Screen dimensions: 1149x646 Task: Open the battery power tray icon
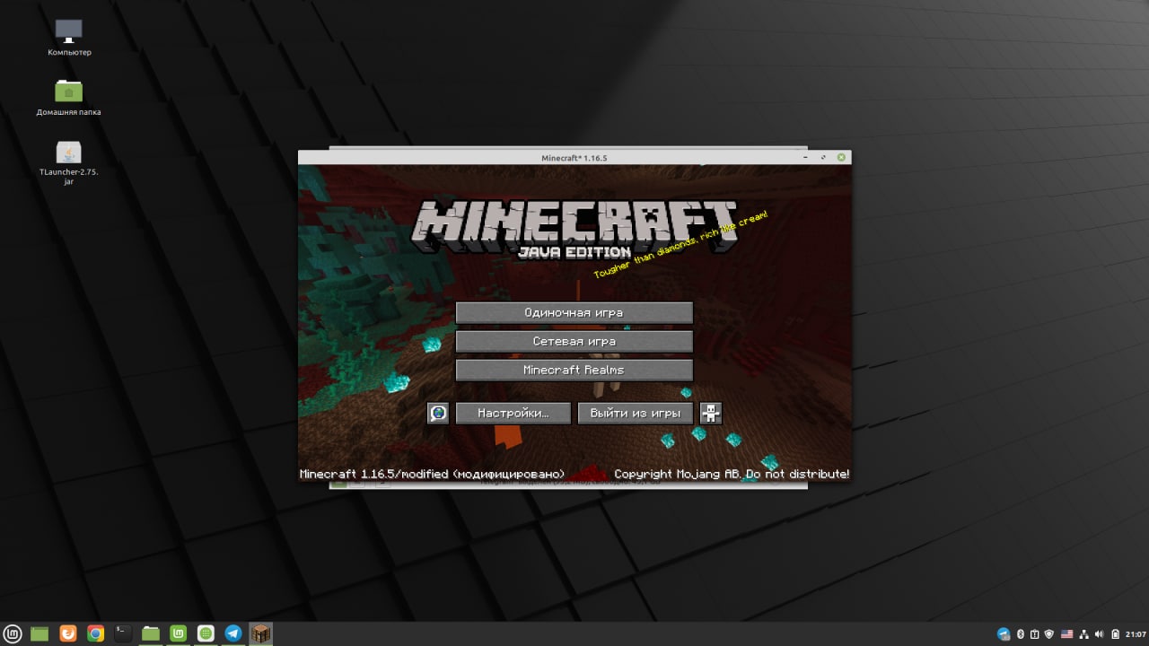click(x=1116, y=634)
